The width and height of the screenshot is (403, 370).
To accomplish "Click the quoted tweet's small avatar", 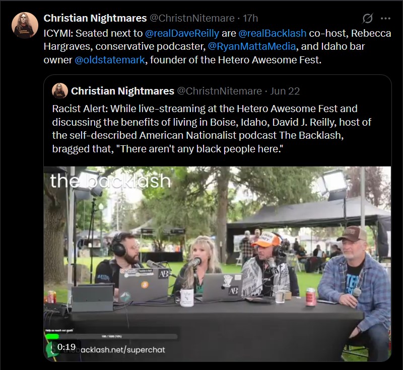I will tap(60, 91).
